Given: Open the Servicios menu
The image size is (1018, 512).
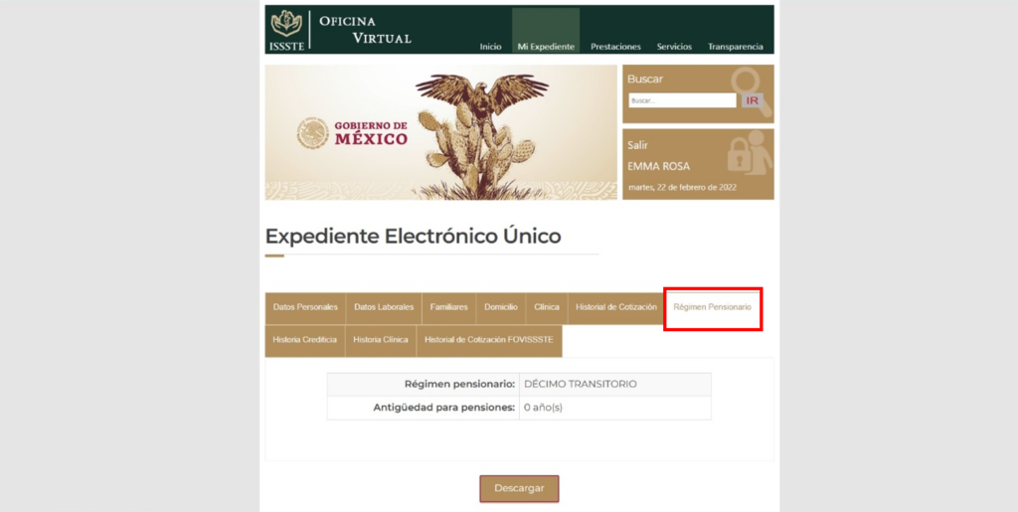Looking at the screenshot, I should tap(674, 47).
